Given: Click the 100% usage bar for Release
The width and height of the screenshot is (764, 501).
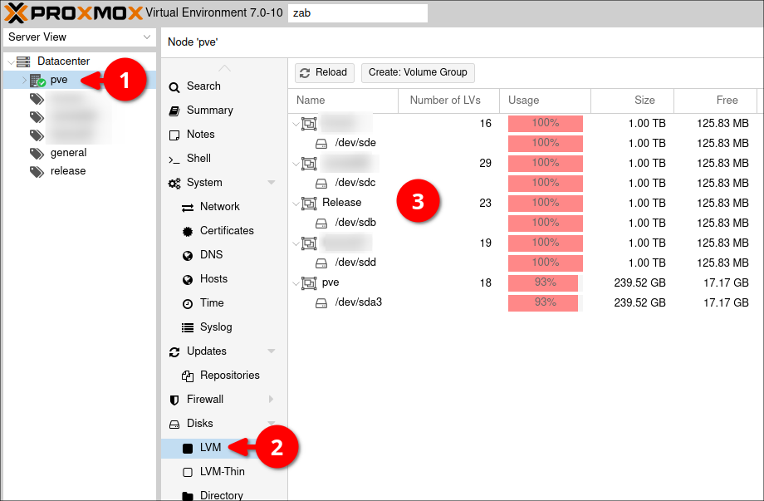Looking at the screenshot, I should pyautogui.click(x=546, y=204).
